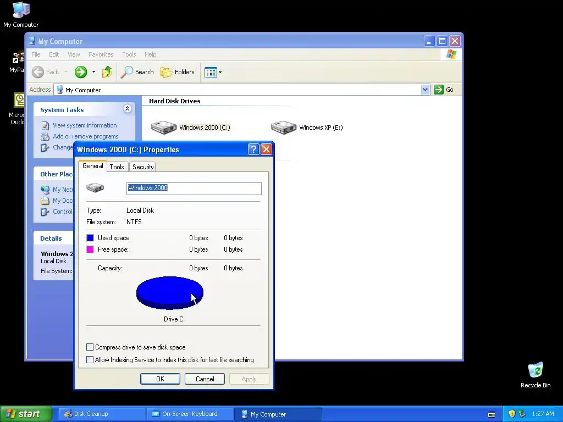The image size is (563, 422).
Task: Click the Back arrow toolbar icon
Action: [x=38, y=72]
